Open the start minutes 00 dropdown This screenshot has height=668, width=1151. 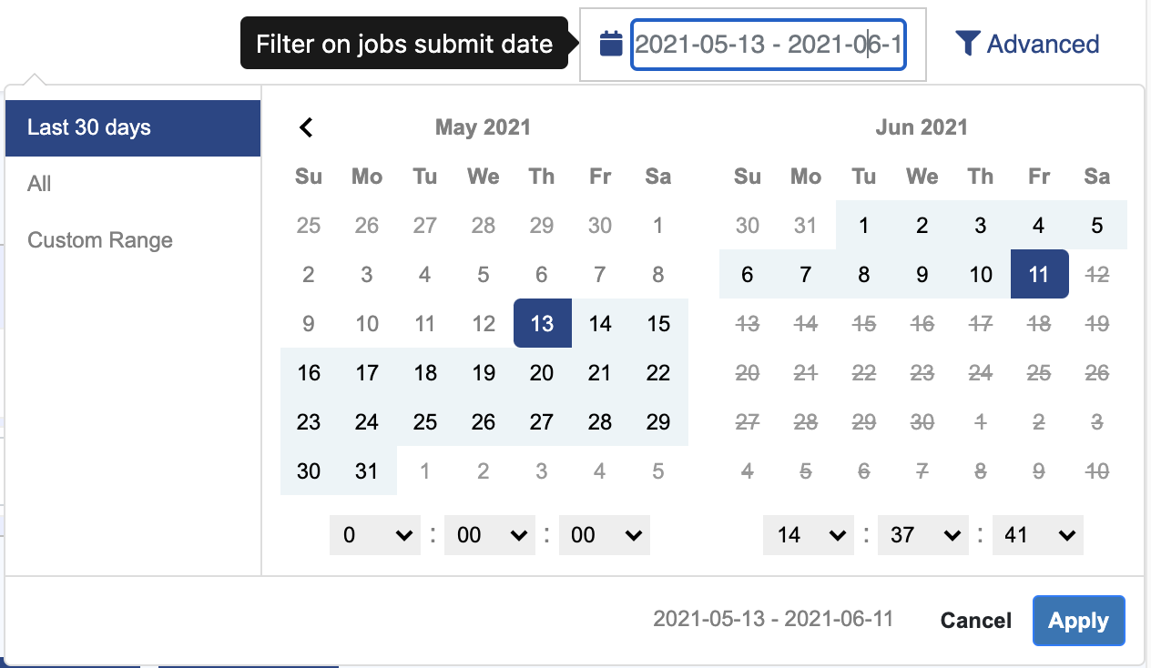click(489, 535)
